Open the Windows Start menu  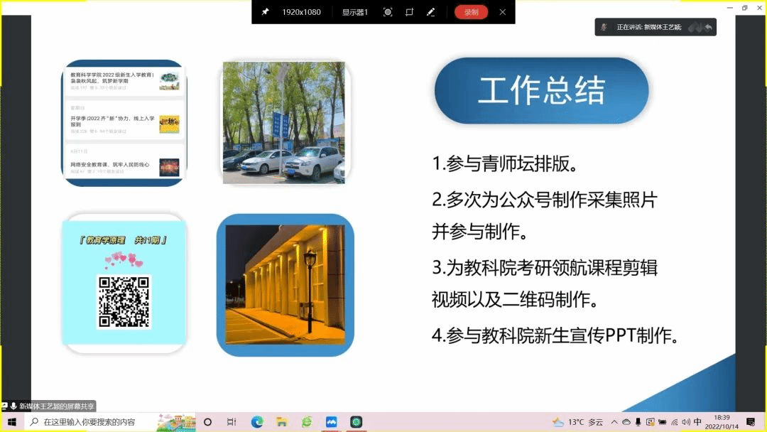(12, 422)
